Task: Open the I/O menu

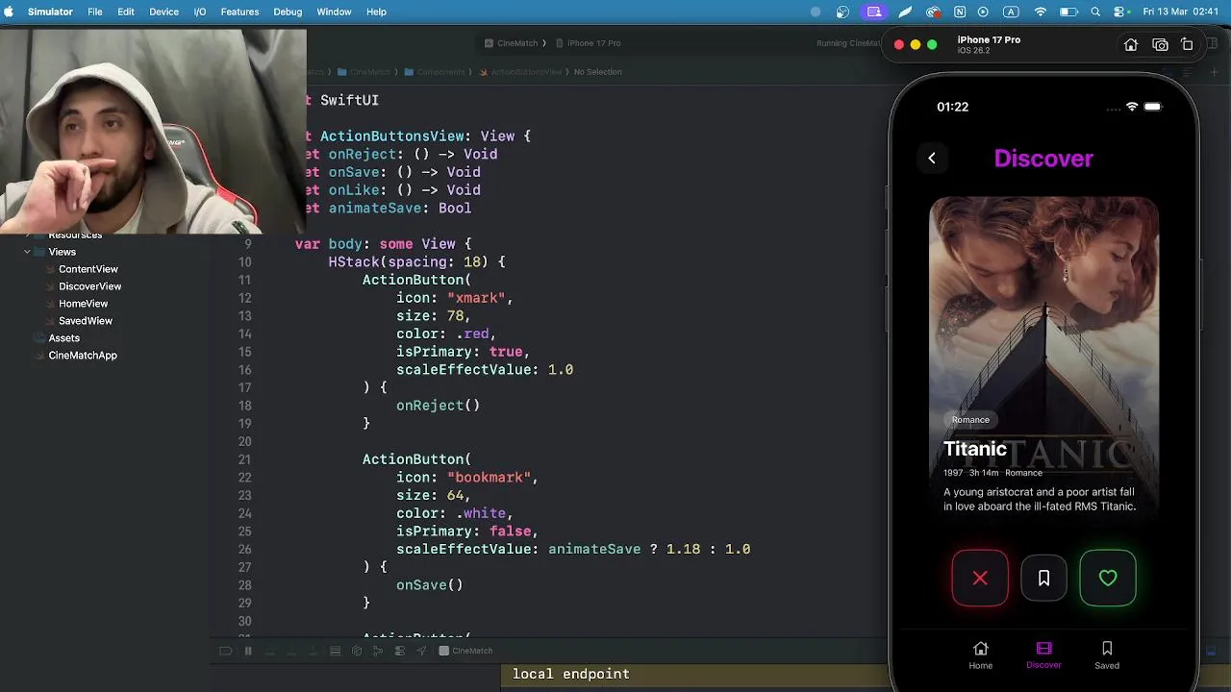Action: (x=200, y=12)
